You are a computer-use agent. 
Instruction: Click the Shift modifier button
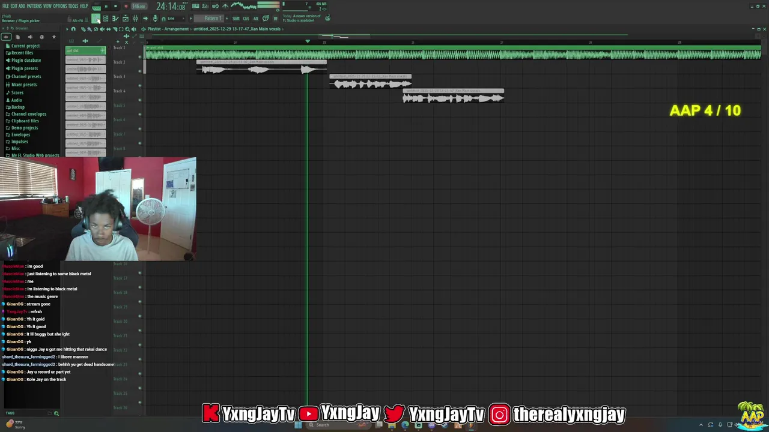[x=236, y=19]
